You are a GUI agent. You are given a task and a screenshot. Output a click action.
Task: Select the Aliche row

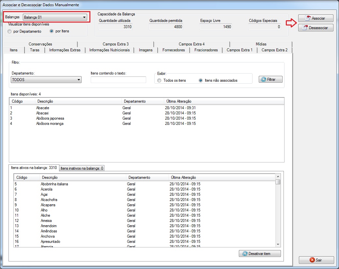tap(145, 215)
